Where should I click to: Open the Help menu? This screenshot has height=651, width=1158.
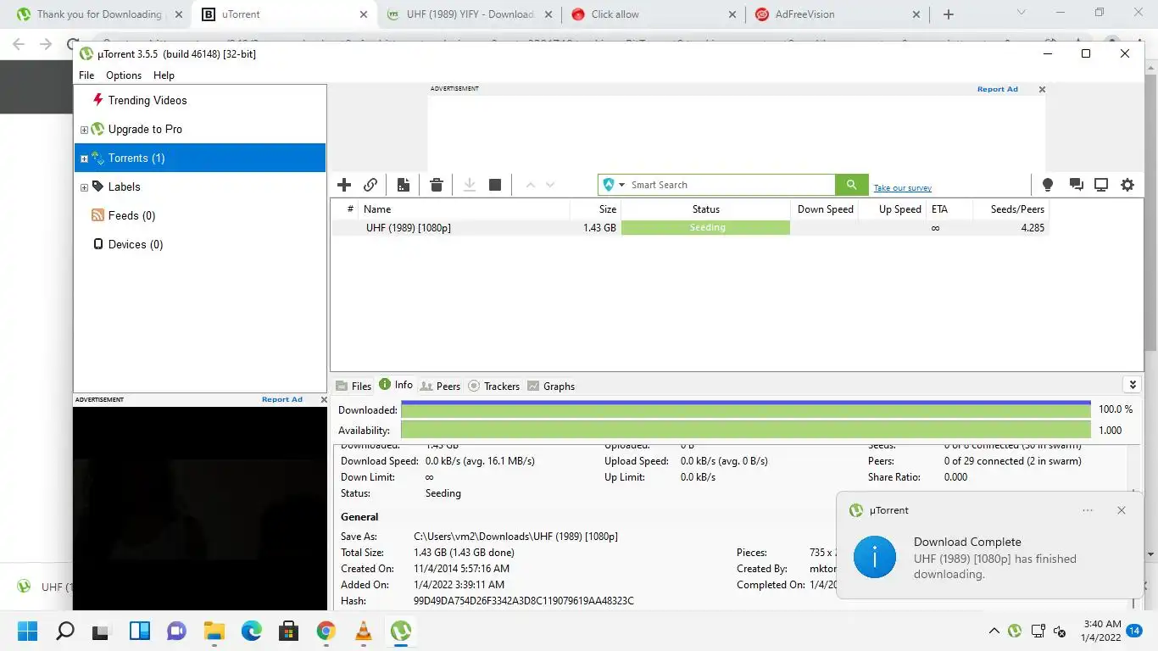pos(164,75)
